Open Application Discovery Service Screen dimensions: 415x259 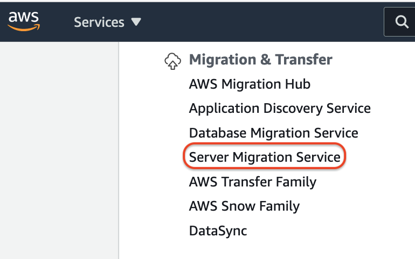(280, 109)
